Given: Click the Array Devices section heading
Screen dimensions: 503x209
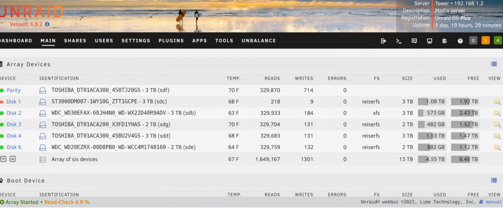Looking at the screenshot, I should [x=29, y=64].
